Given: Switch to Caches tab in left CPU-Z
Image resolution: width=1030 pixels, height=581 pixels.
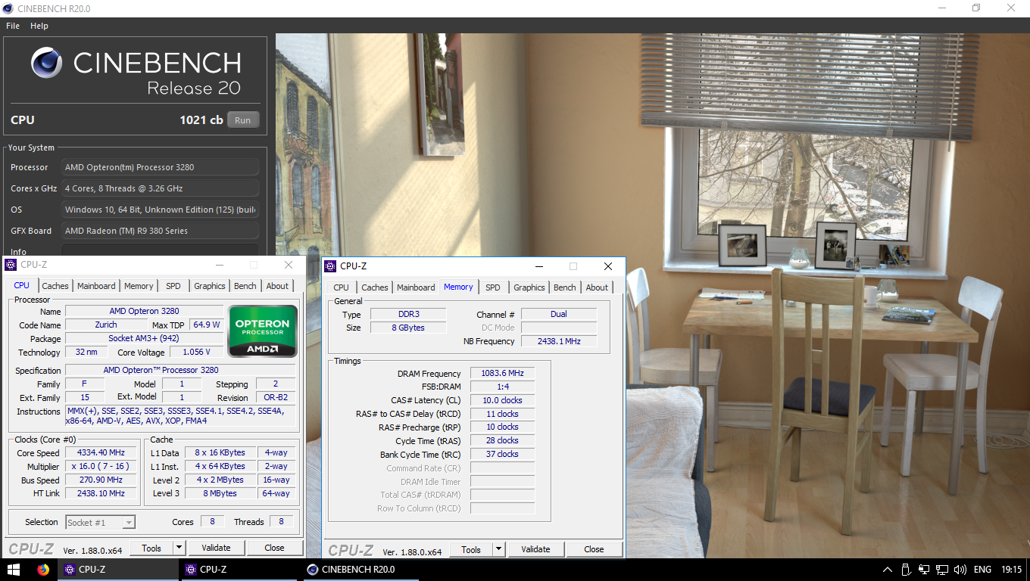Looking at the screenshot, I should pyautogui.click(x=55, y=286).
